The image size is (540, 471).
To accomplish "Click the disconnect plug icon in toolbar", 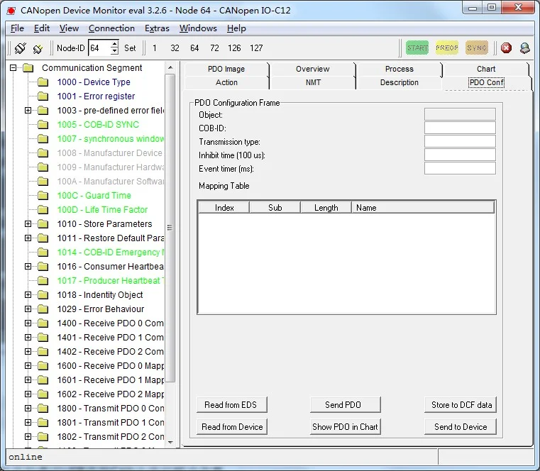I will tap(38, 48).
